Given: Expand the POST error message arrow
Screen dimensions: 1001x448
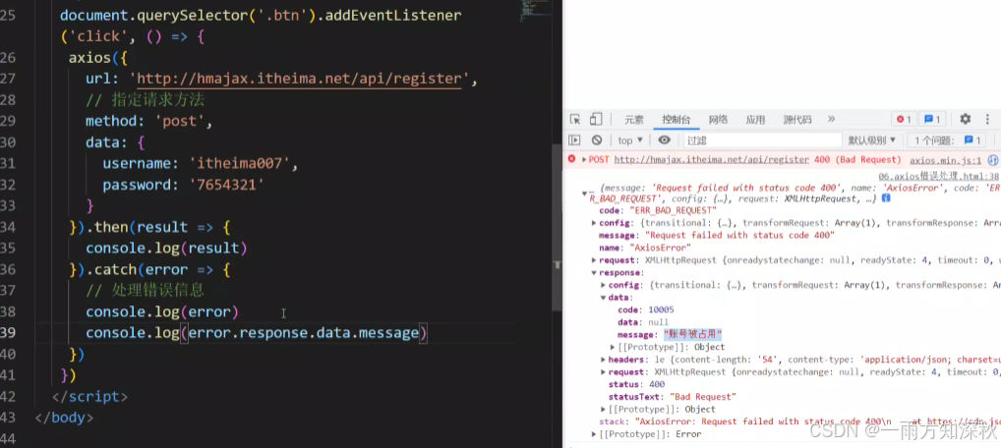Looking at the screenshot, I should [x=584, y=159].
